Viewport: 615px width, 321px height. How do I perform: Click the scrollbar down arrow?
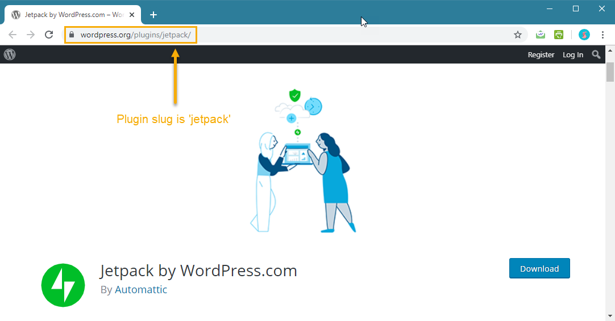[610, 315]
